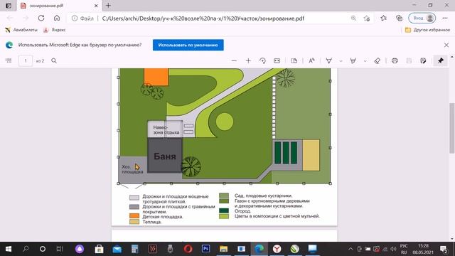Select the Highlight tool
This screenshot has height=256, width=455.
tap(353, 60)
